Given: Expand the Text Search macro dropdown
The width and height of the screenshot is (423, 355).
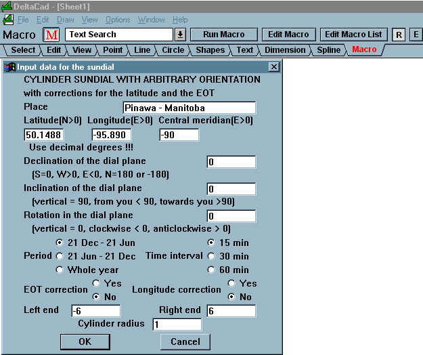Looking at the screenshot, I should (181, 35).
